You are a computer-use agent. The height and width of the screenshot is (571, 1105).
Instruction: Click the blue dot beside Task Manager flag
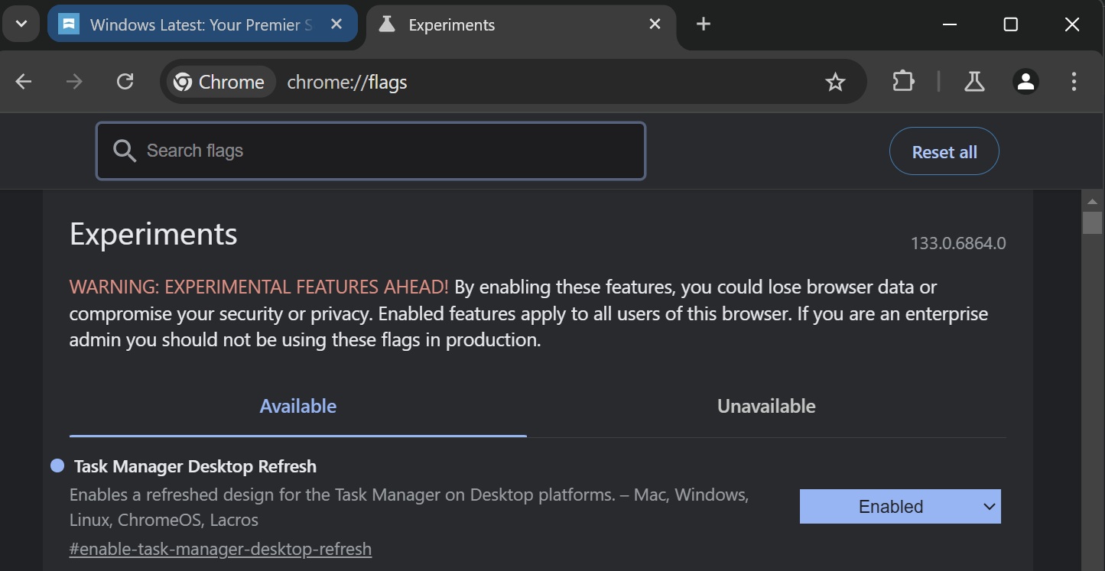click(x=57, y=466)
